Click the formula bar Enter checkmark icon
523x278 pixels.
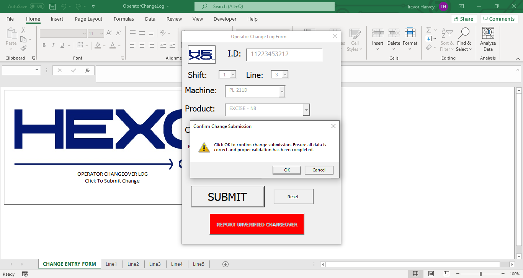pos(74,70)
